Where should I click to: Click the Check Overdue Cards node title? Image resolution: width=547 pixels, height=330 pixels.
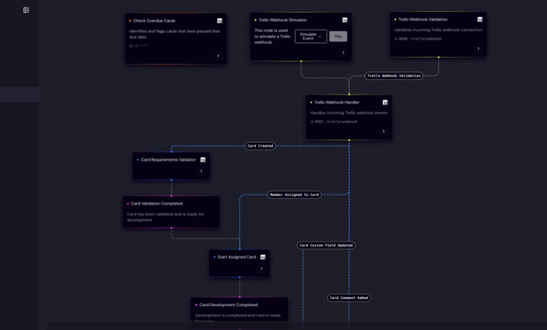click(x=154, y=20)
